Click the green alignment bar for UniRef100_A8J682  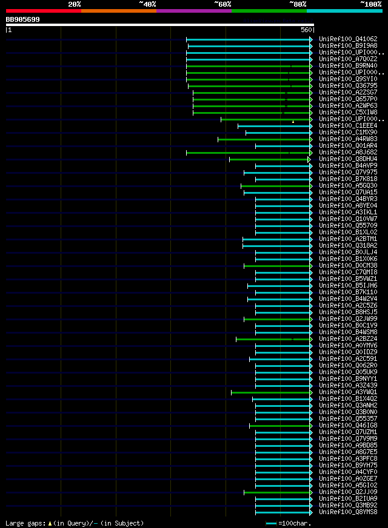click(x=249, y=153)
